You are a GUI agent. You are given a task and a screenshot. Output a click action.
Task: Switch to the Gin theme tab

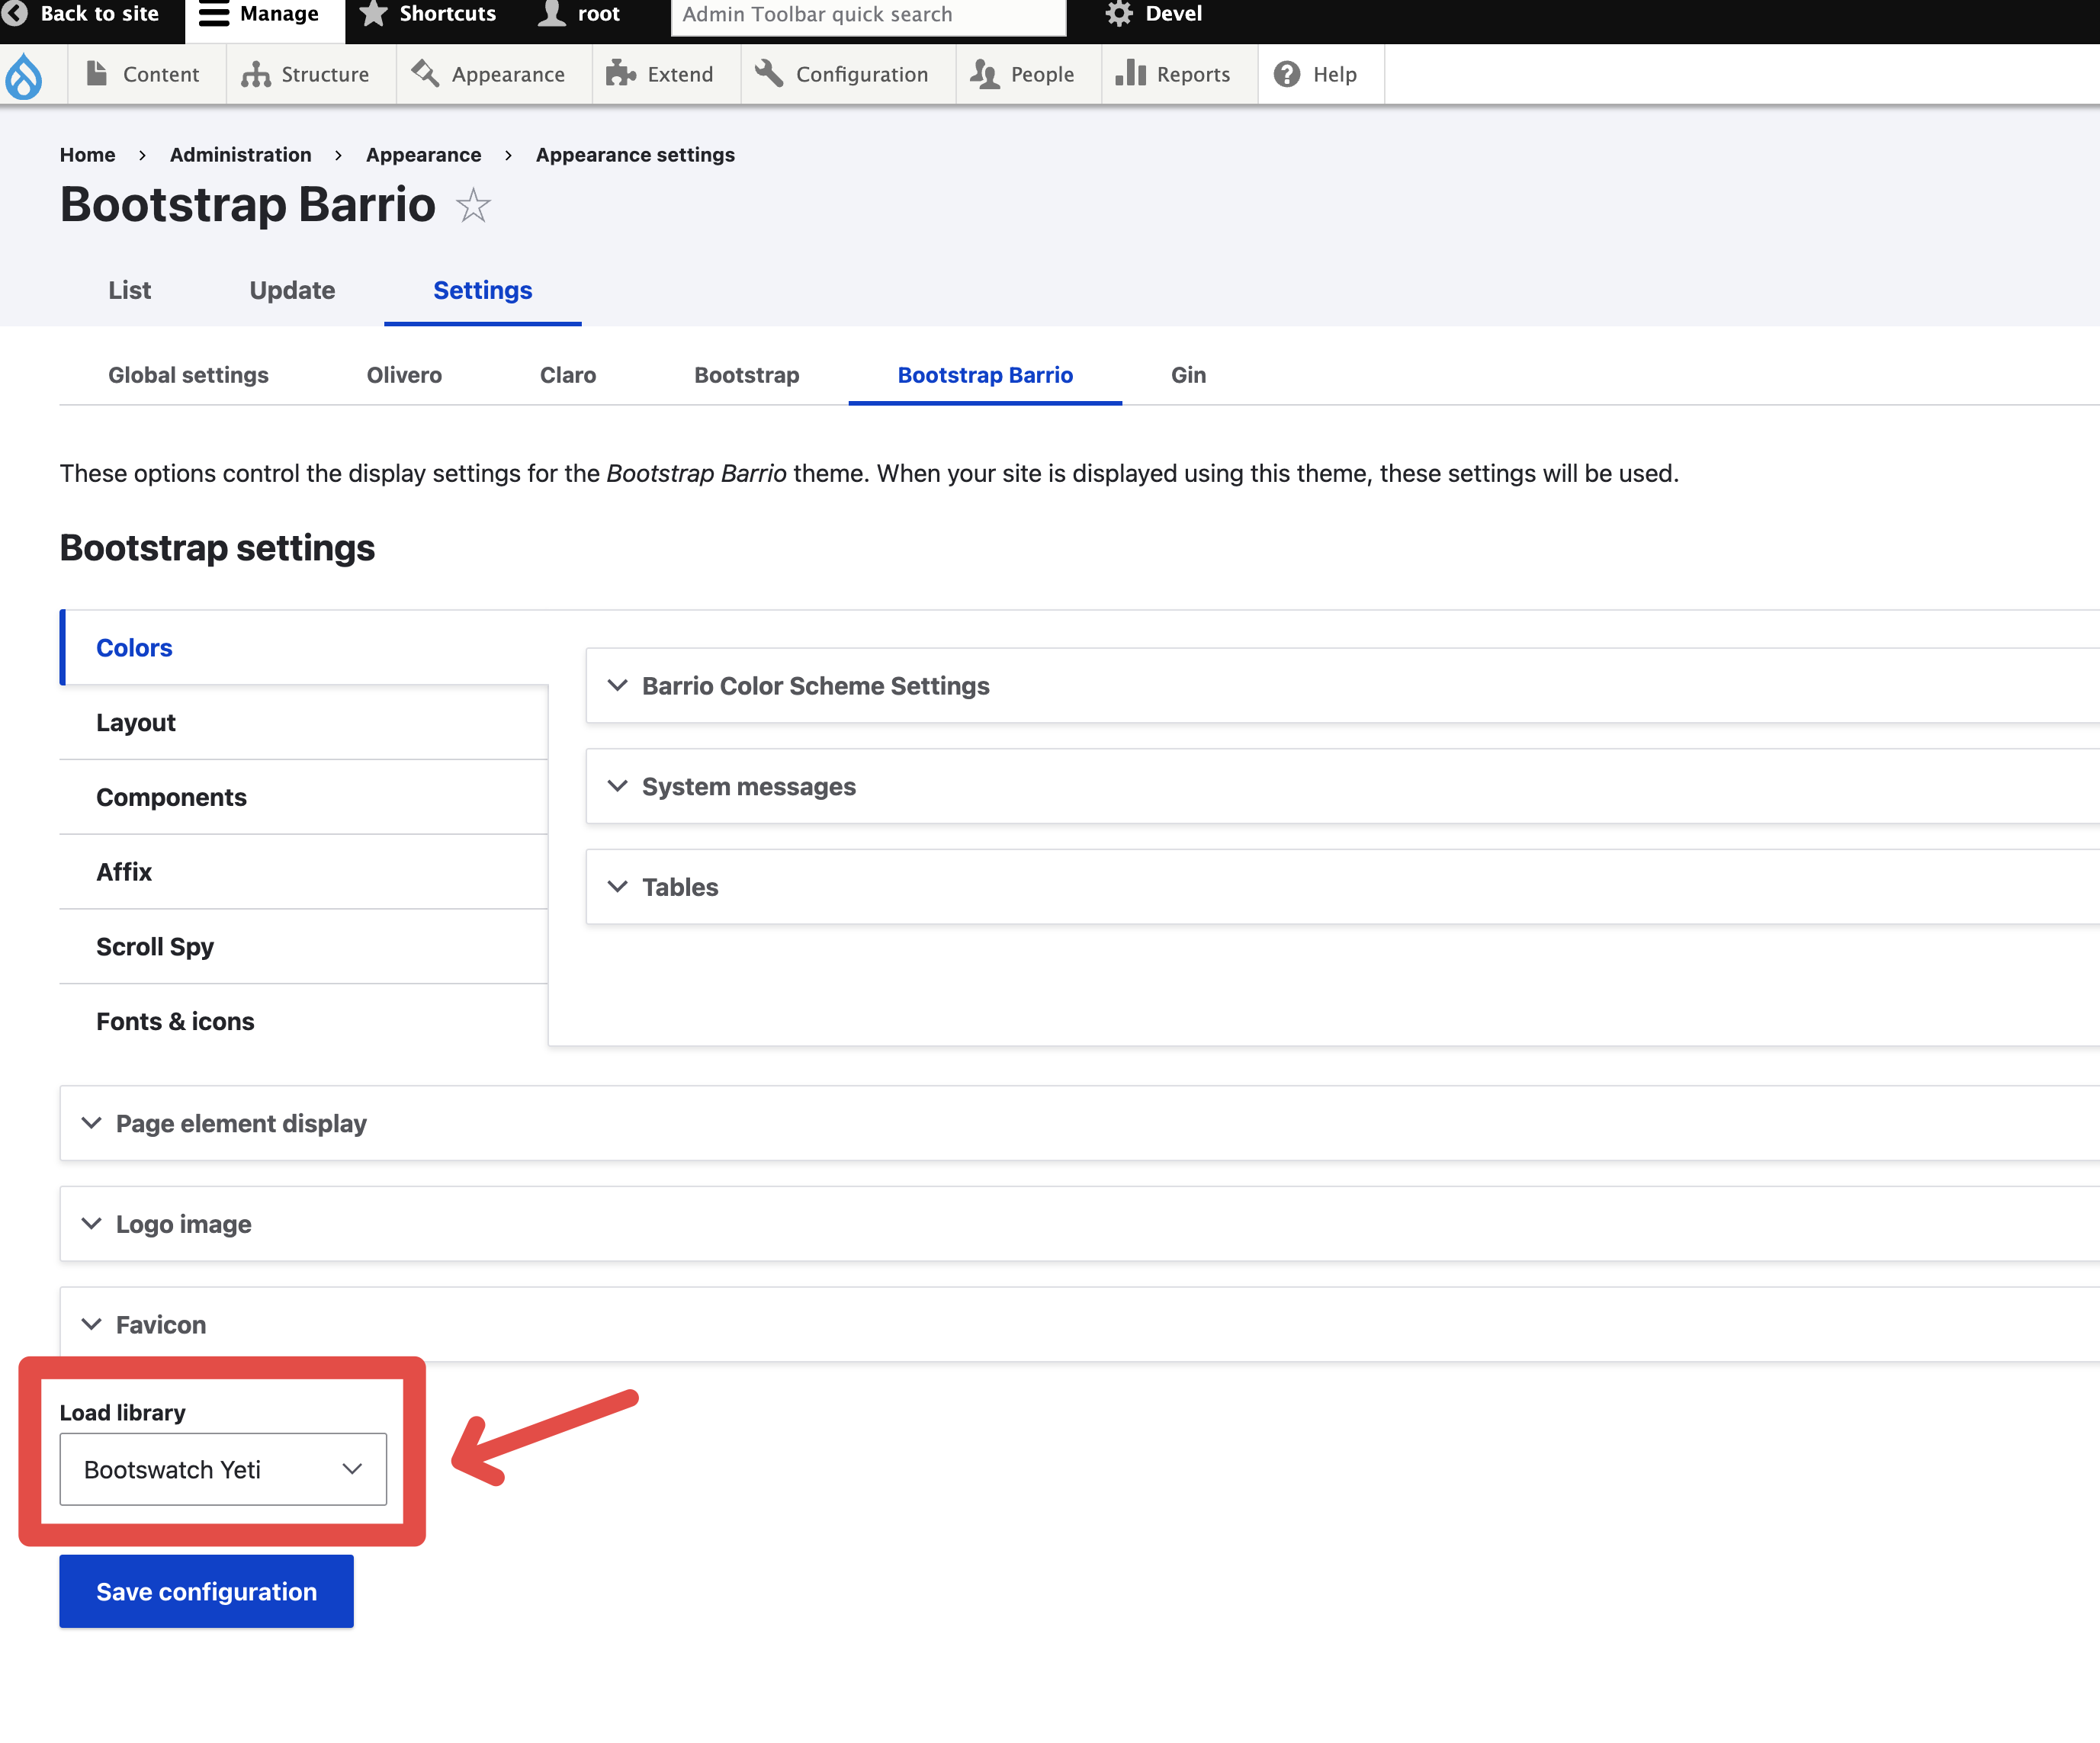tap(1188, 375)
